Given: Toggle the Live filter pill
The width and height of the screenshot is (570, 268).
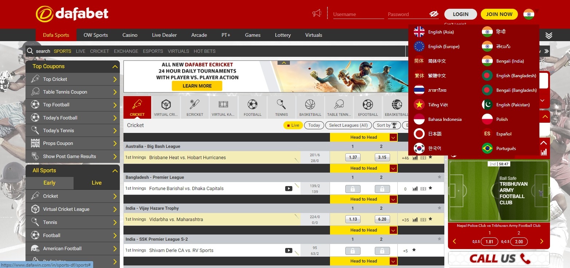Looking at the screenshot, I should click(293, 125).
